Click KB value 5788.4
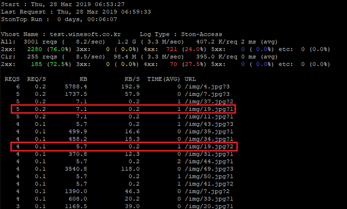Screen dimensions: 347x209 [76, 87]
